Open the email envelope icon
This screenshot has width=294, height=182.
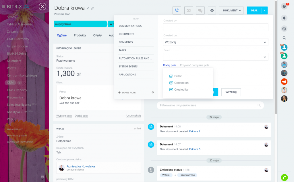click(188, 11)
